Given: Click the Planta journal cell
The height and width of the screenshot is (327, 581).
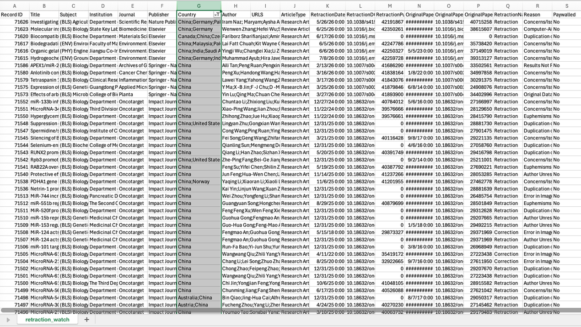Looking at the screenshot, I should (x=133, y=95).
